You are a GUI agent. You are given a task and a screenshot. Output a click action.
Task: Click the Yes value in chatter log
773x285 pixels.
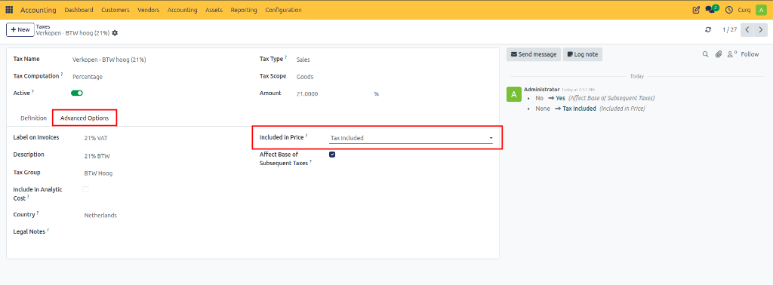click(561, 98)
